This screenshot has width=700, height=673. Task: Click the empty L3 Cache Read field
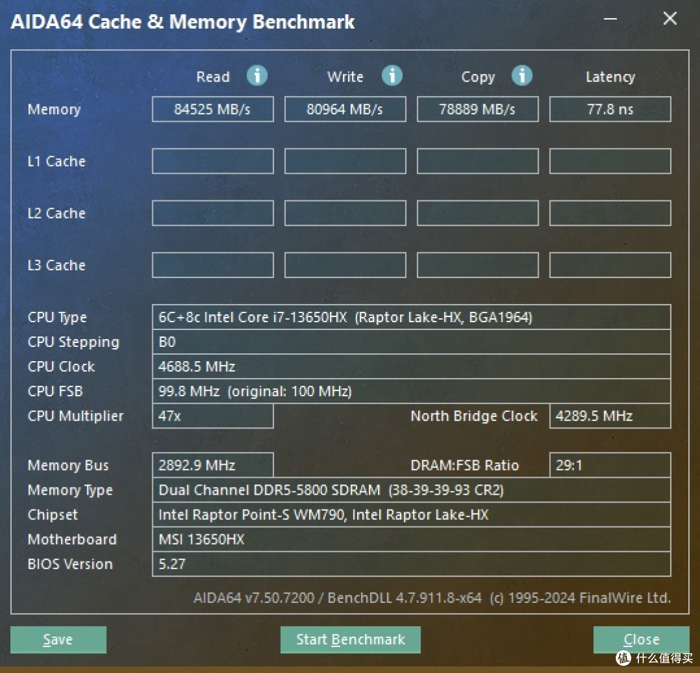pyautogui.click(x=213, y=265)
